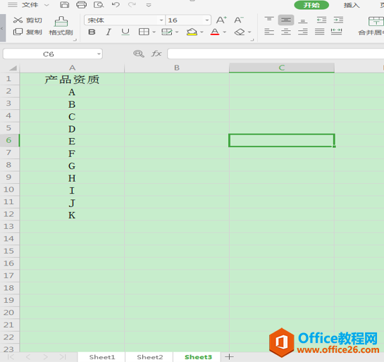The width and height of the screenshot is (384, 362).
Task: Expand the Name Box C6 dropdown arrow
Action: [99, 54]
